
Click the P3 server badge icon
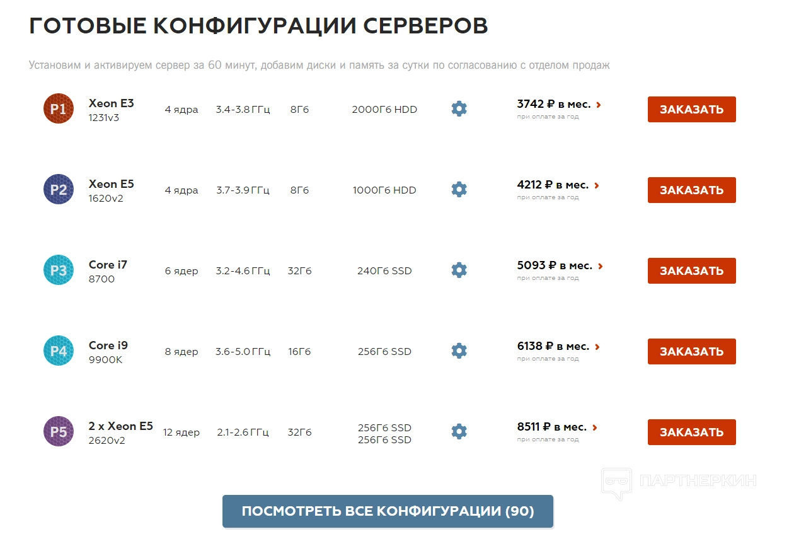pos(59,270)
